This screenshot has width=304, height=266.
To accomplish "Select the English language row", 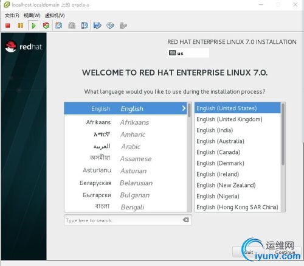I will pyautogui.click(x=126, y=108).
